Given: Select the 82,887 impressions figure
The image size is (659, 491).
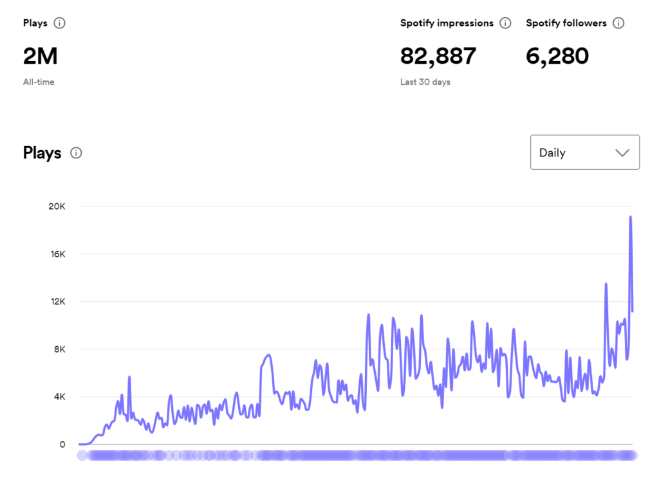Looking at the screenshot, I should click(438, 57).
